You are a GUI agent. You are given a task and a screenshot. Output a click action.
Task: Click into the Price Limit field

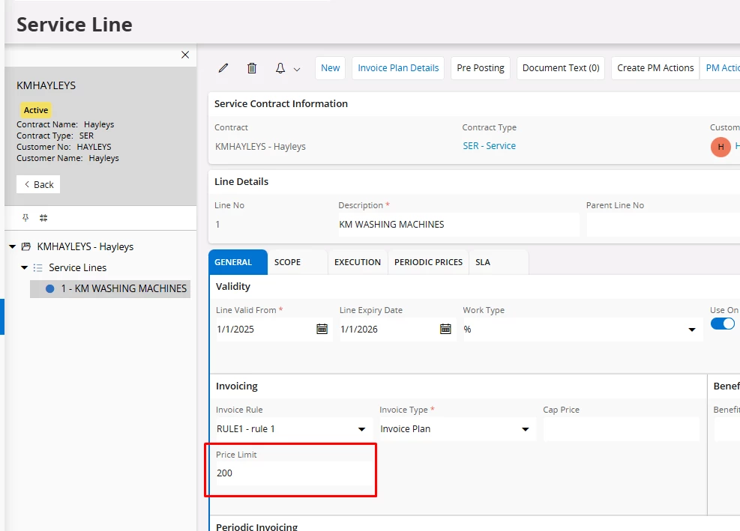[292, 473]
